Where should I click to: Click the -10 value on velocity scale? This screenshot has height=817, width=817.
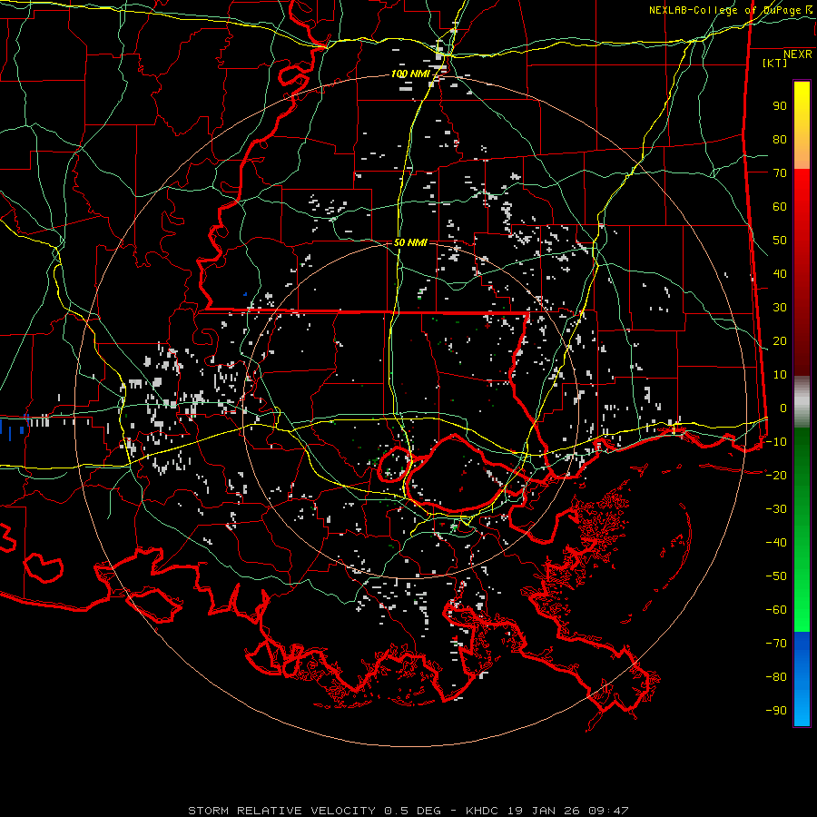(x=776, y=442)
